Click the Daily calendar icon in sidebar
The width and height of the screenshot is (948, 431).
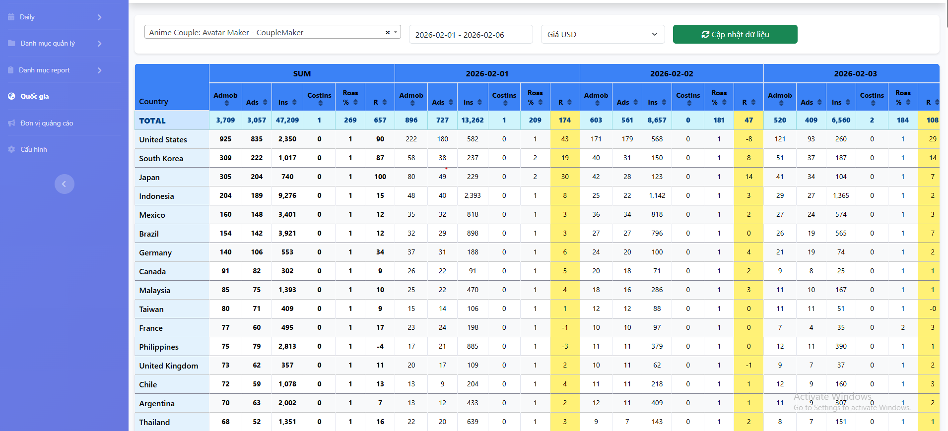pos(11,17)
